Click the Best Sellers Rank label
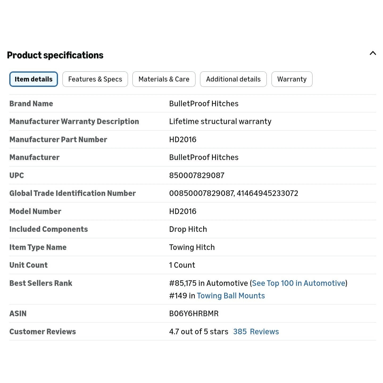Image resolution: width=383 pixels, height=383 pixels. point(41,283)
